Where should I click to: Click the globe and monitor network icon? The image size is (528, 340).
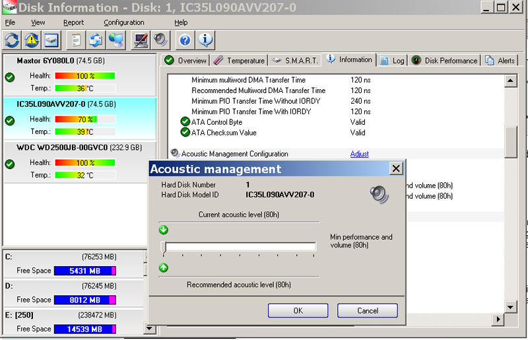[116, 40]
